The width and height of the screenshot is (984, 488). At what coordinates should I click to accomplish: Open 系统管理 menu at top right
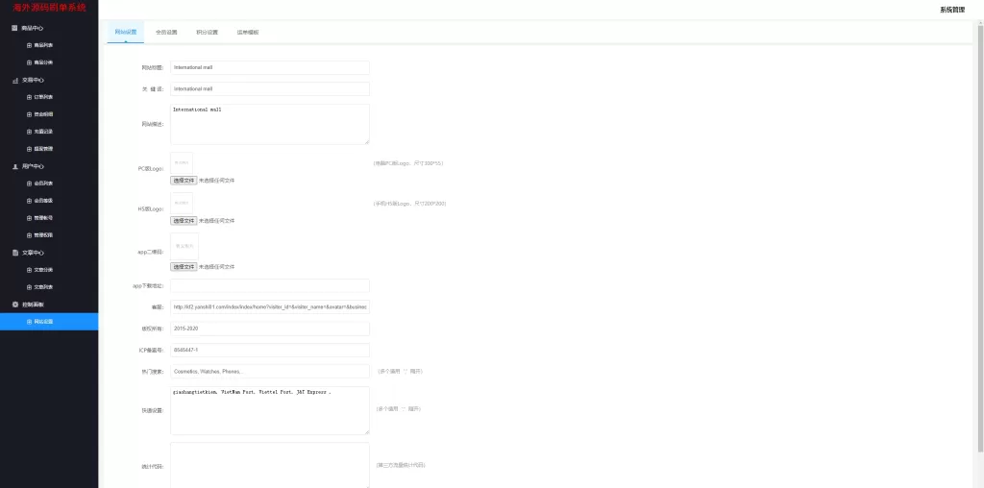(952, 10)
